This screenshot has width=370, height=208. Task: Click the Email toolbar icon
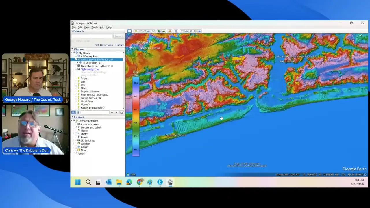click(182, 31)
